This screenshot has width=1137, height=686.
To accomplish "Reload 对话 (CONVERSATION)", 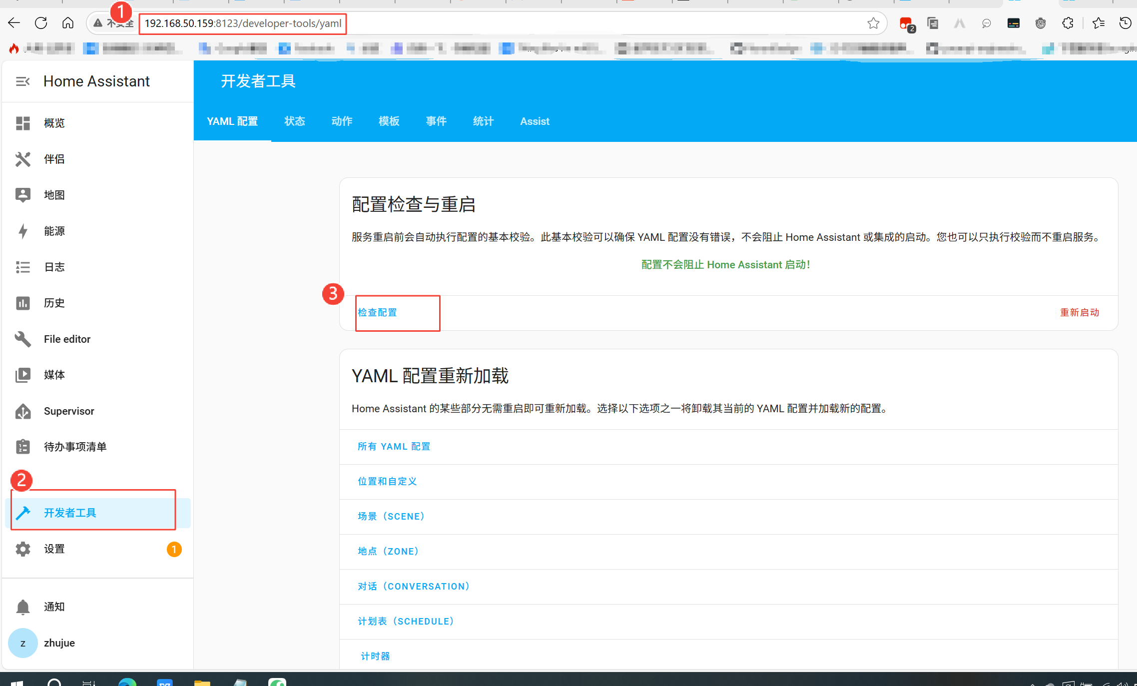I will [414, 587].
